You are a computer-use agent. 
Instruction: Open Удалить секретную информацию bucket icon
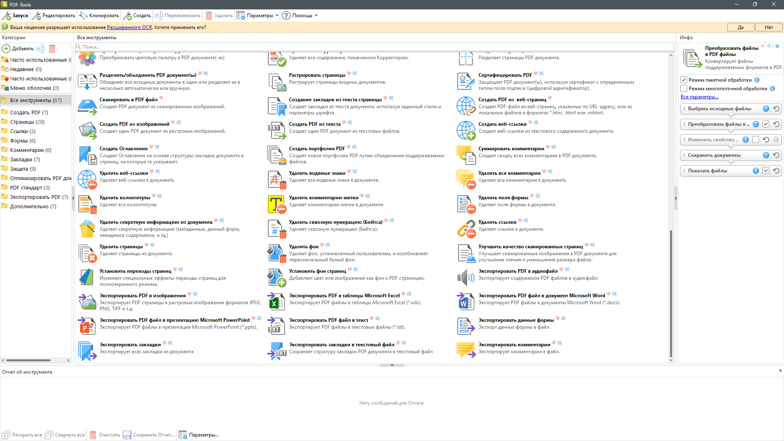pyautogui.click(x=87, y=229)
